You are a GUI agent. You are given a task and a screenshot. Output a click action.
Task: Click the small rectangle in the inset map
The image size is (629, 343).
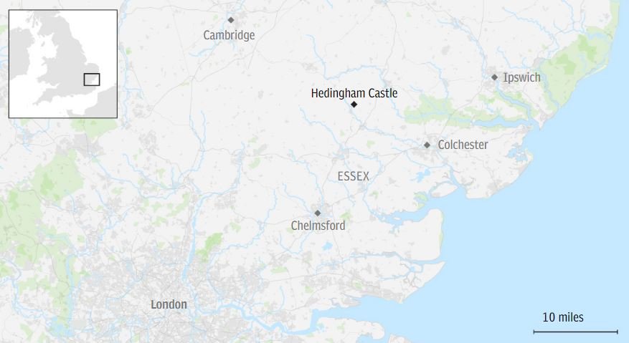tap(92, 79)
